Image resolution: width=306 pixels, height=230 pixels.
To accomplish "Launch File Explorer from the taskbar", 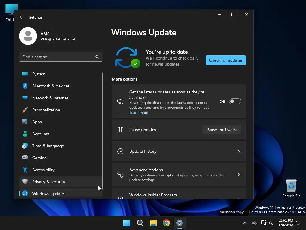I will coord(153,223).
